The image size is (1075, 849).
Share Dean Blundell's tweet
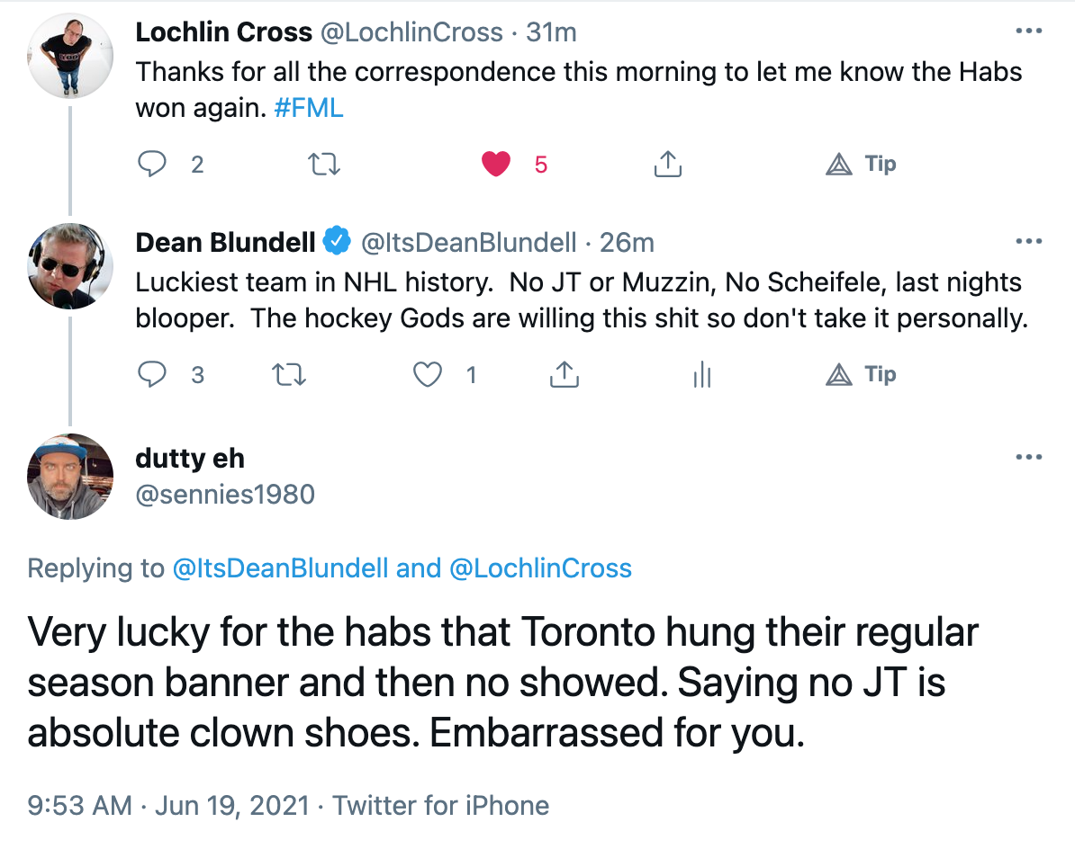[x=565, y=374]
